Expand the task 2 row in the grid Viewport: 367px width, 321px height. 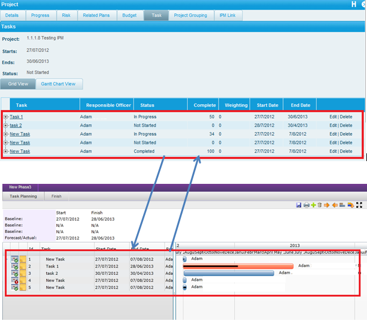5,126
